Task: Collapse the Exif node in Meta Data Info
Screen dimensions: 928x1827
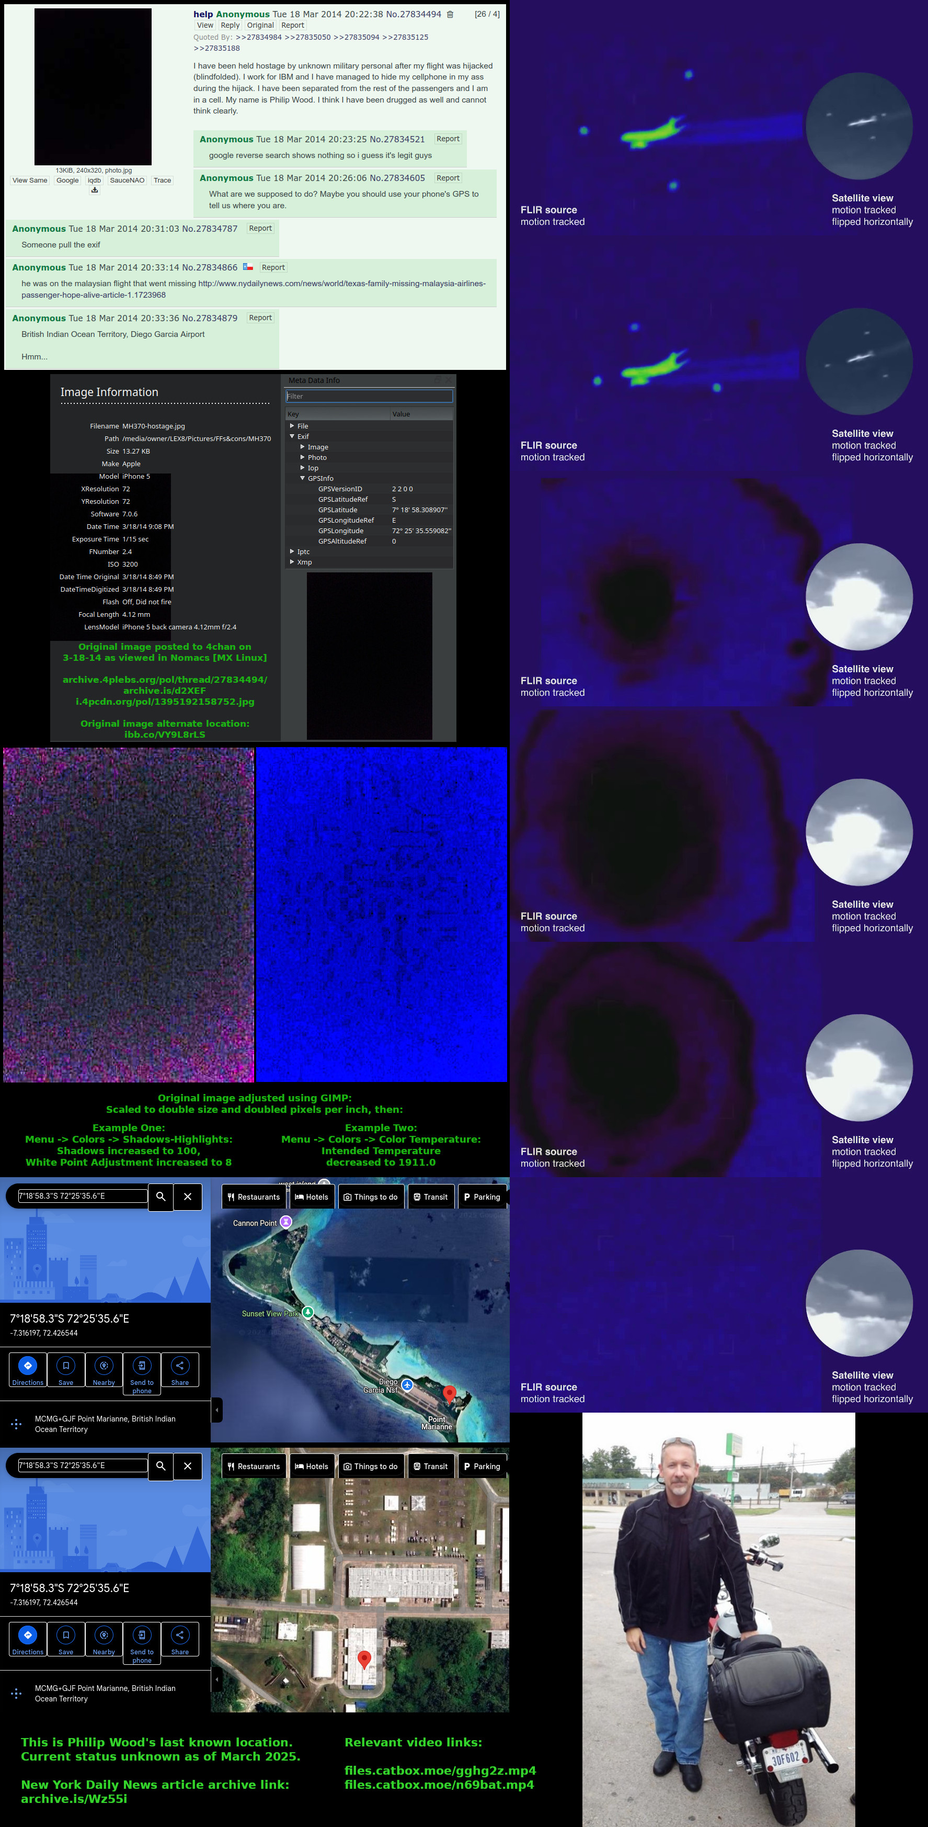Action: point(292,436)
